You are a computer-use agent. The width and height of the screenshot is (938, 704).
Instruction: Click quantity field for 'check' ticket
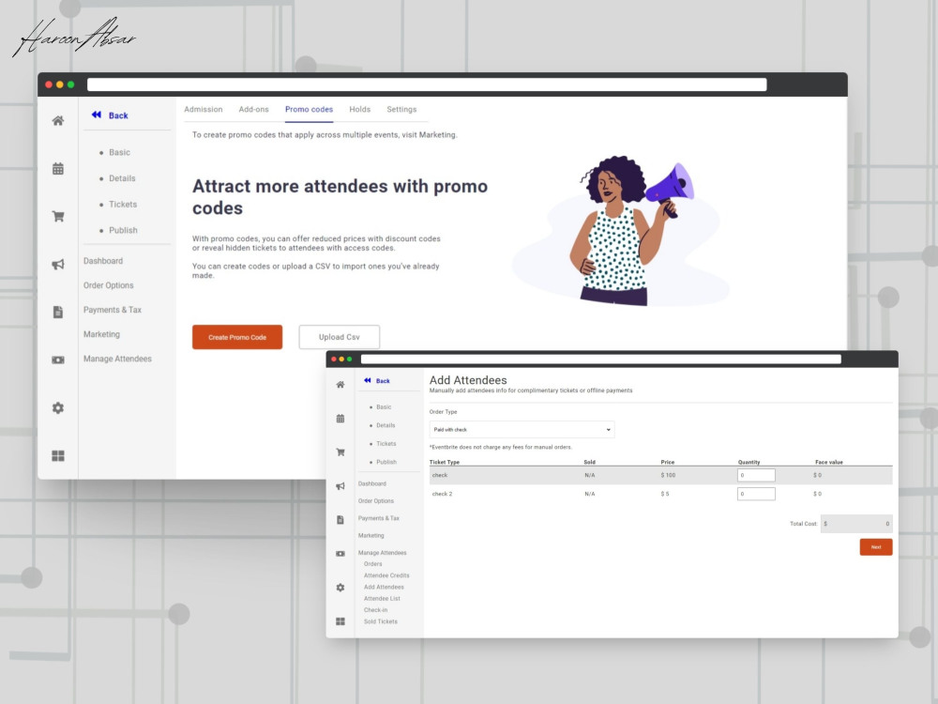point(756,475)
